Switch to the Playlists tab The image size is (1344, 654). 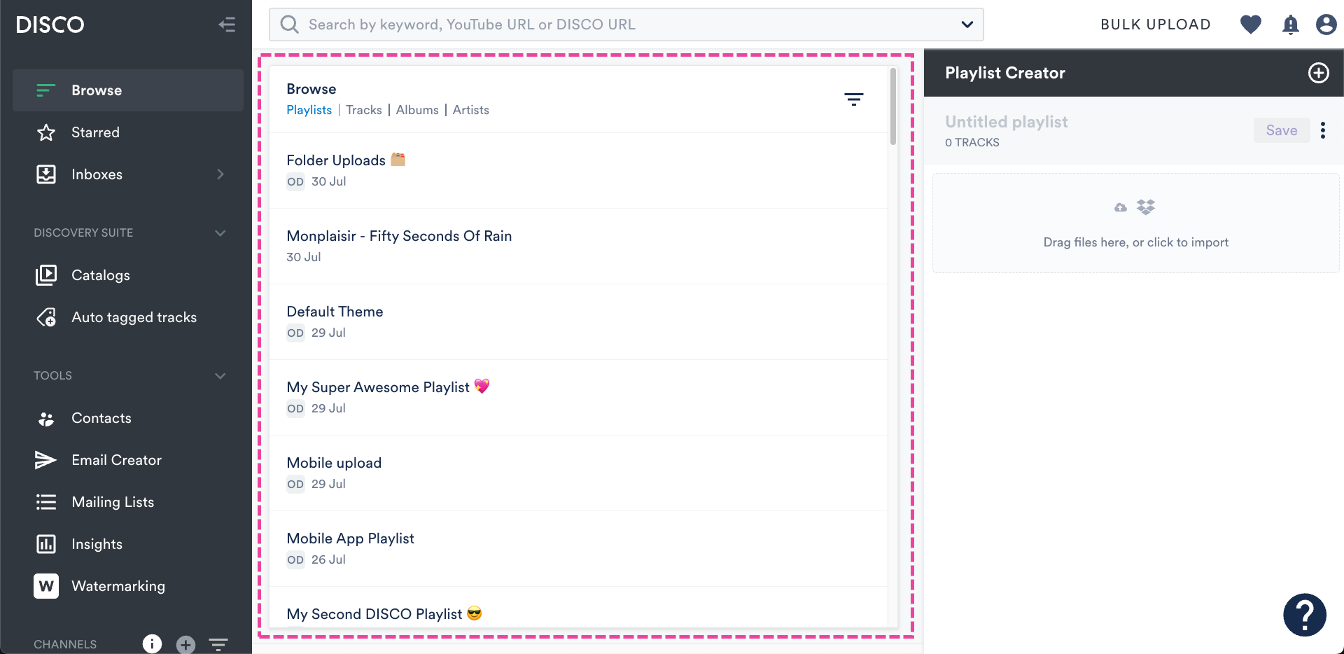[x=309, y=110]
